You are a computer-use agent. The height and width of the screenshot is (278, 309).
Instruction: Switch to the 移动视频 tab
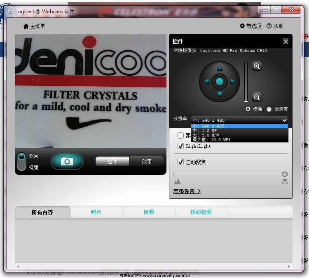[x=201, y=212]
